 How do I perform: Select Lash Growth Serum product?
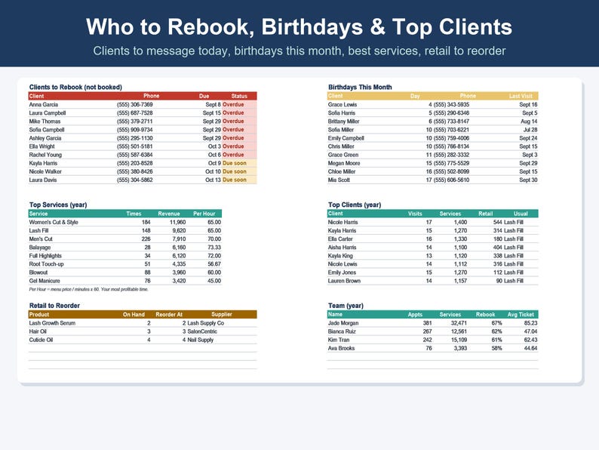[x=52, y=323]
